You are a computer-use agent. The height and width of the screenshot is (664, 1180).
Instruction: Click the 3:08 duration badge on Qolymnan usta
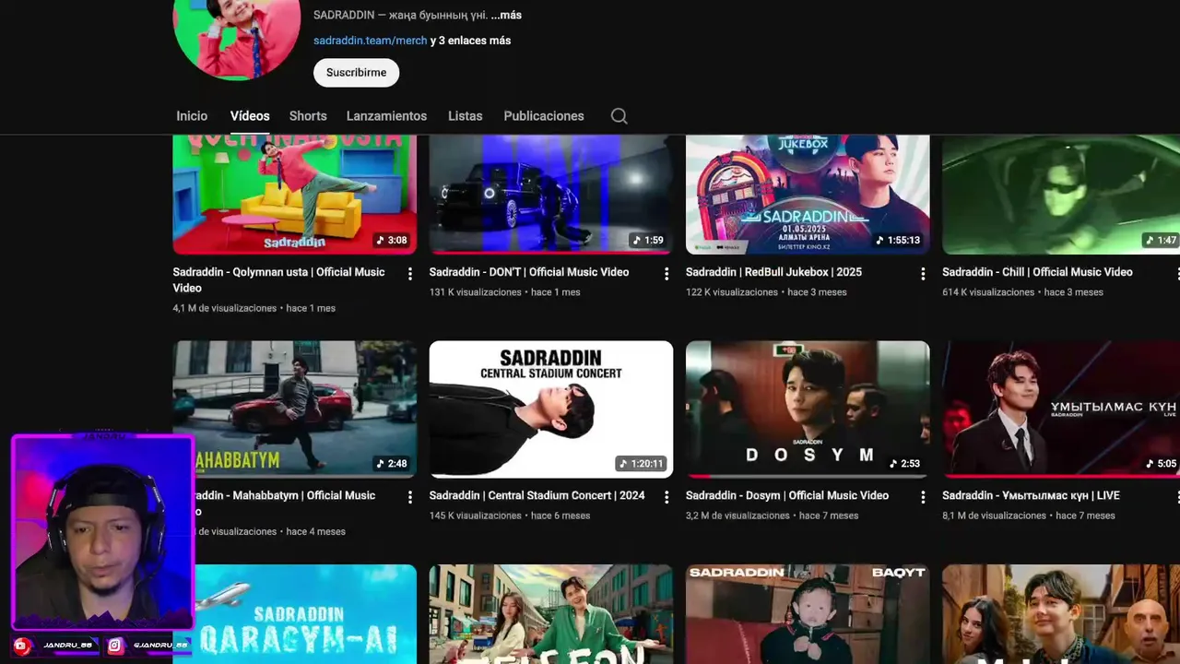pos(392,240)
